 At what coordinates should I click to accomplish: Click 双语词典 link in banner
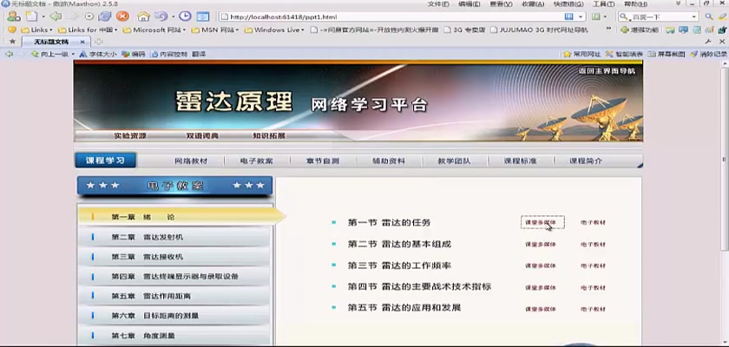(202, 136)
